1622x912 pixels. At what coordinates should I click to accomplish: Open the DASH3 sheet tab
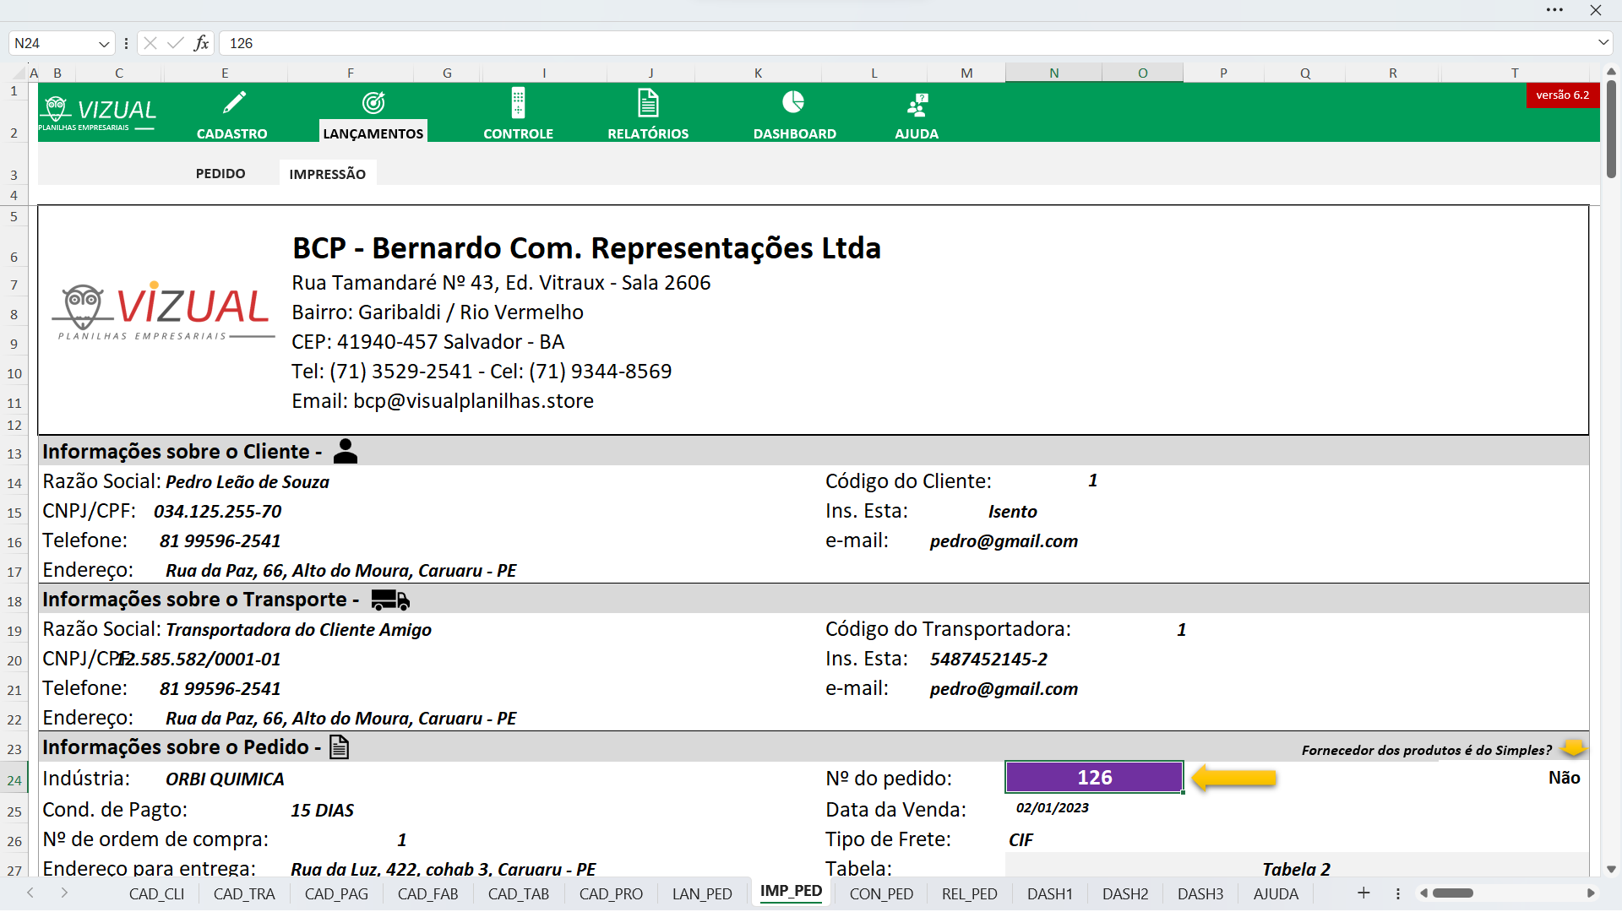point(1200,893)
